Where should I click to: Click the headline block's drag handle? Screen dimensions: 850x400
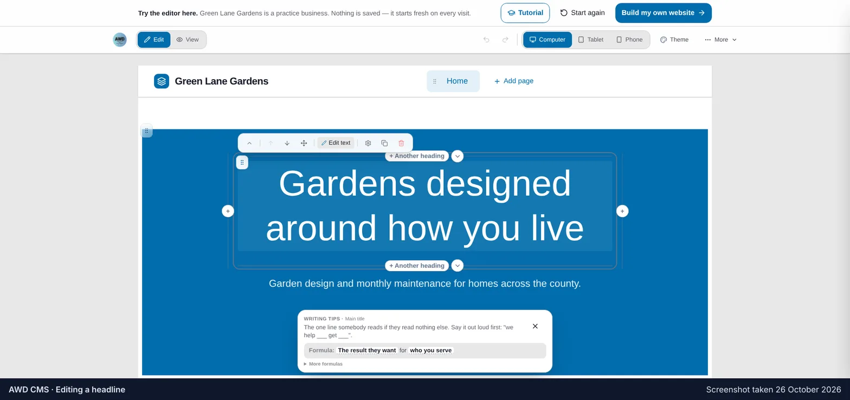pyautogui.click(x=242, y=162)
